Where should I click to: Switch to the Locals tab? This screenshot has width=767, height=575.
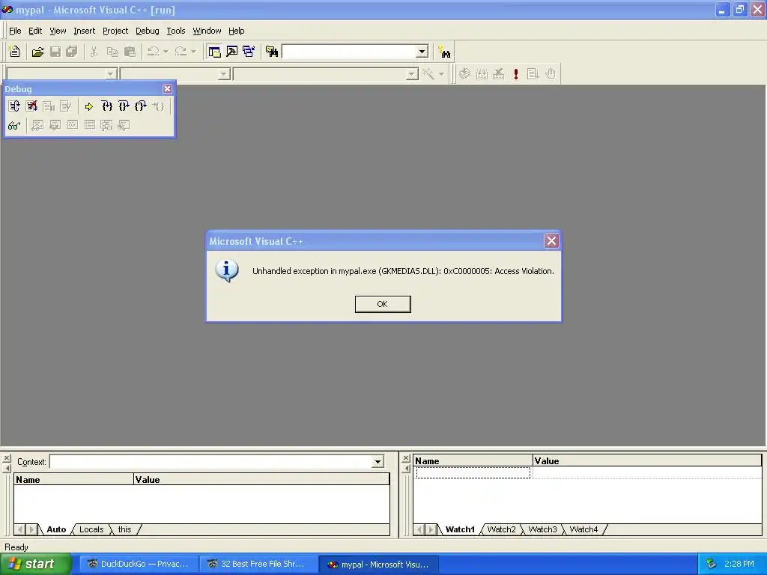pos(91,529)
